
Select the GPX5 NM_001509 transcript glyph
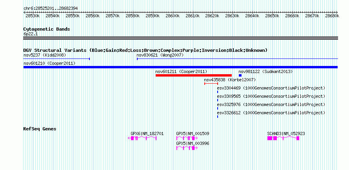[187, 138]
